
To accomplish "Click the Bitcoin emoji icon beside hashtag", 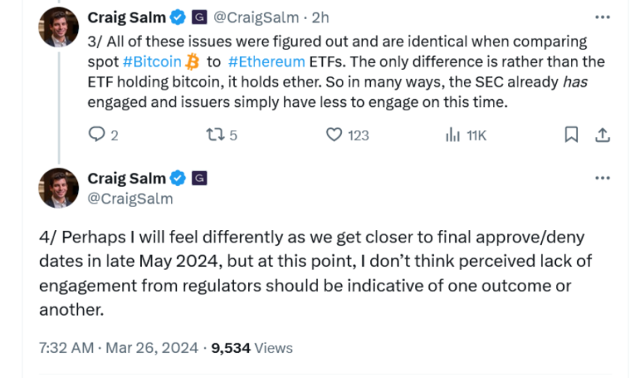I will pos(192,61).
